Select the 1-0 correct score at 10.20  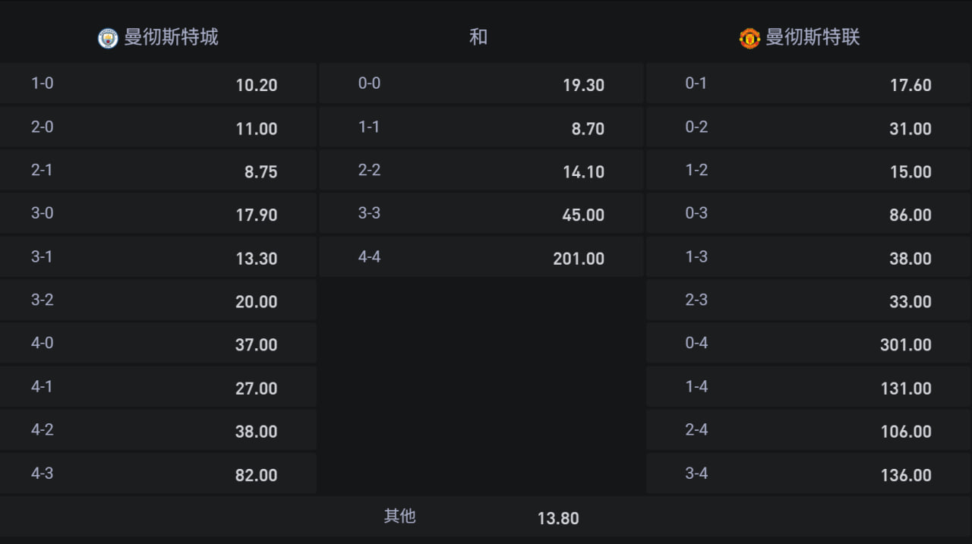[158, 84]
